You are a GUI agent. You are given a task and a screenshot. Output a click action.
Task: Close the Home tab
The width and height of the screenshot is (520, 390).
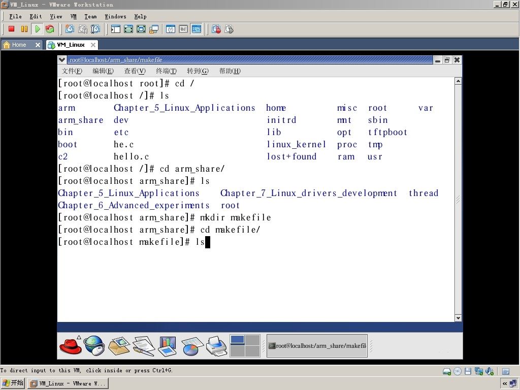click(x=38, y=45)
